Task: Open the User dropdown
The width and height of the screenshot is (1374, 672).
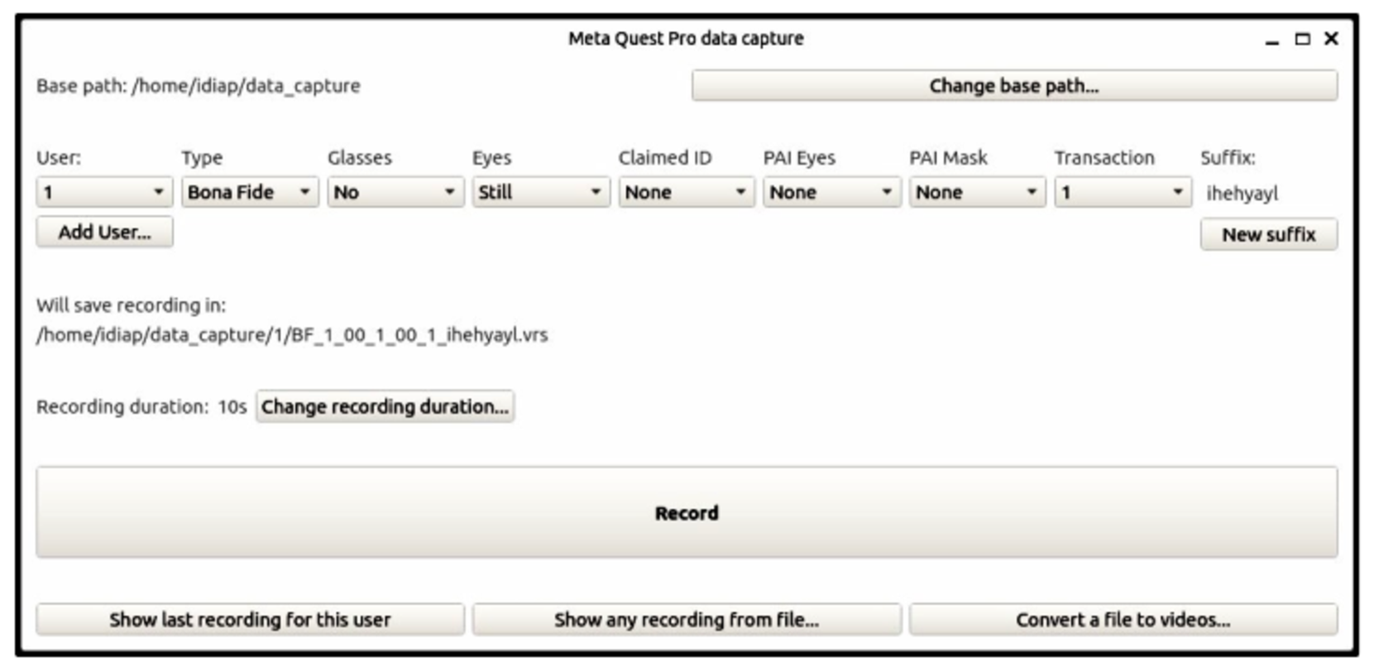Action: 104,192
